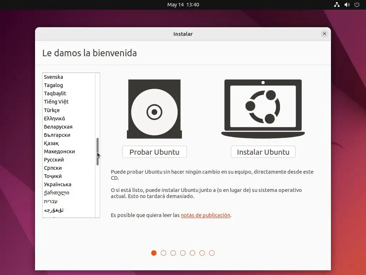Click the Instalar Ubuntu button
366x275 pixels.
(263, 152)
